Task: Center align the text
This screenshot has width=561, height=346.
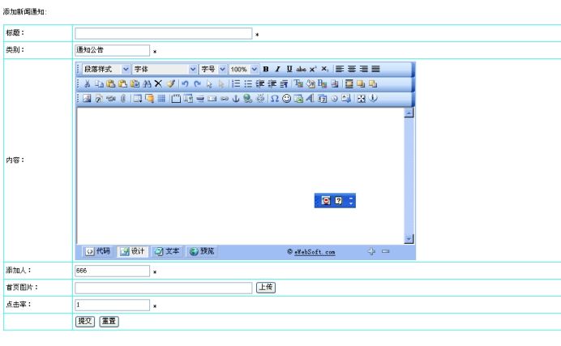Action: (x=352, y=69)
